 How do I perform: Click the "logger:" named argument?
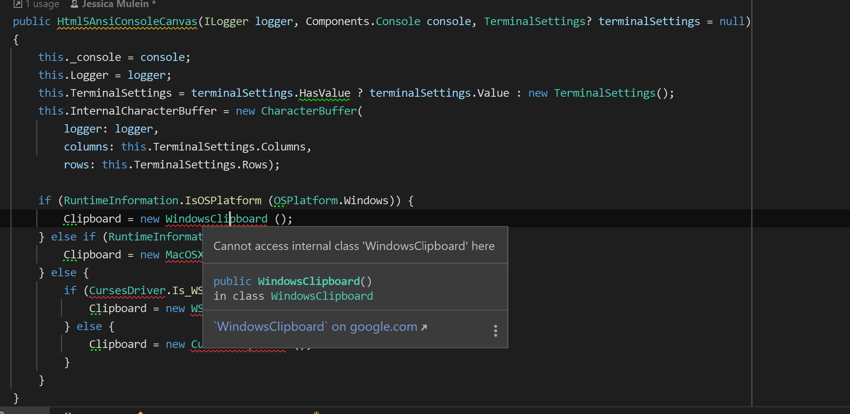pos(86,129)
